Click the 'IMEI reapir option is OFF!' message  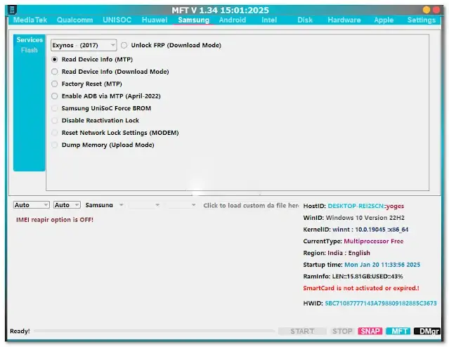pyautogui.click(x=55, y=220)
